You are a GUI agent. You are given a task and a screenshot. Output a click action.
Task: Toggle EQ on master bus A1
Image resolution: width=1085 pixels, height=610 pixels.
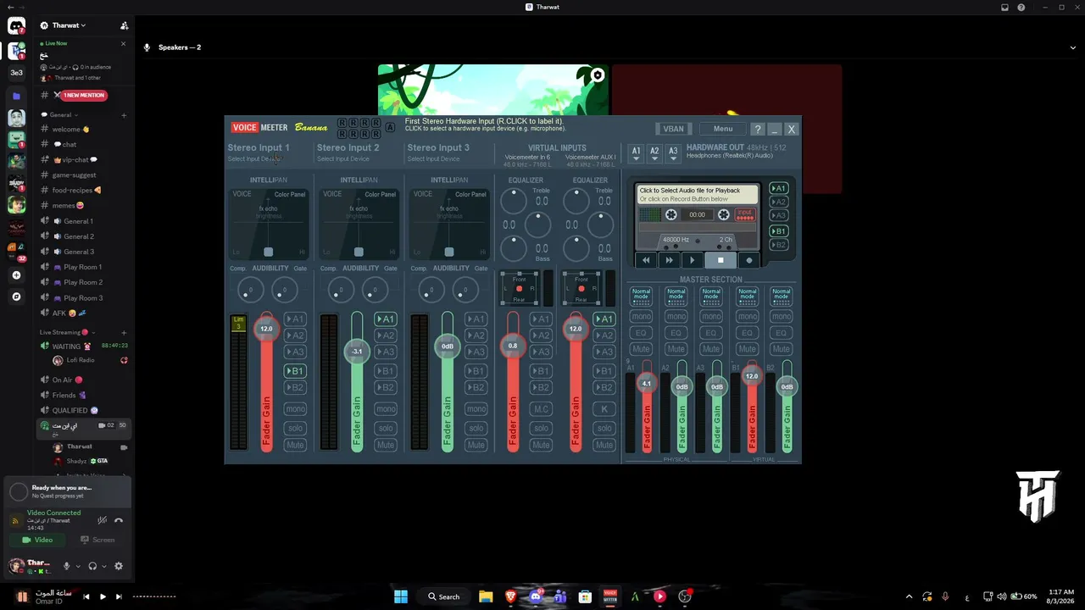641,333
